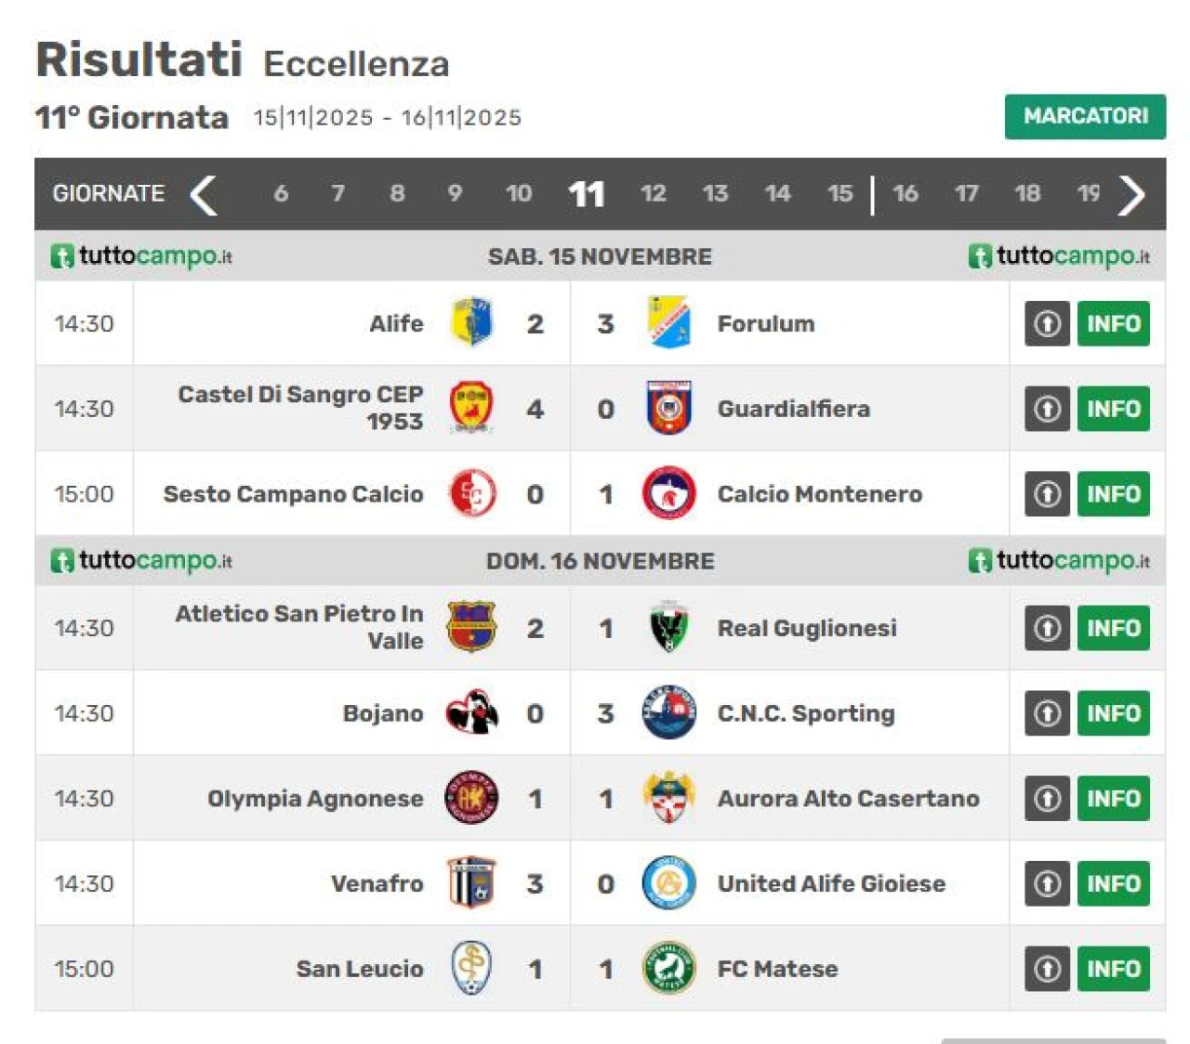Click the arrow icon for the Bojano match
Image resolution: width=1190 pixels, height=1044 pixels.
click(x=1047, y=713)
